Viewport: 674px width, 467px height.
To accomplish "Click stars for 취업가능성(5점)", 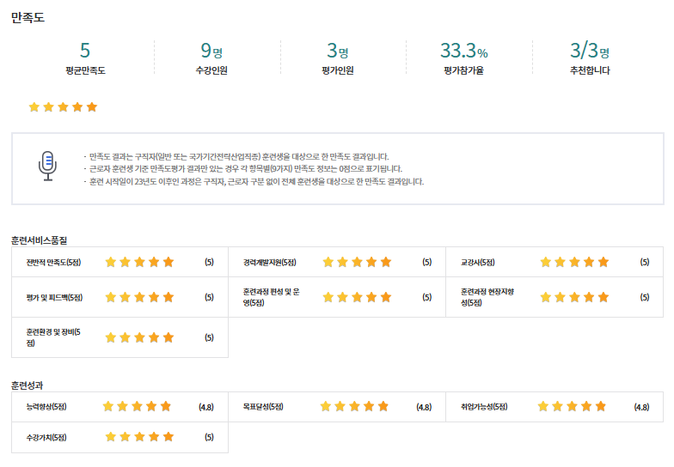I will 573,406.
